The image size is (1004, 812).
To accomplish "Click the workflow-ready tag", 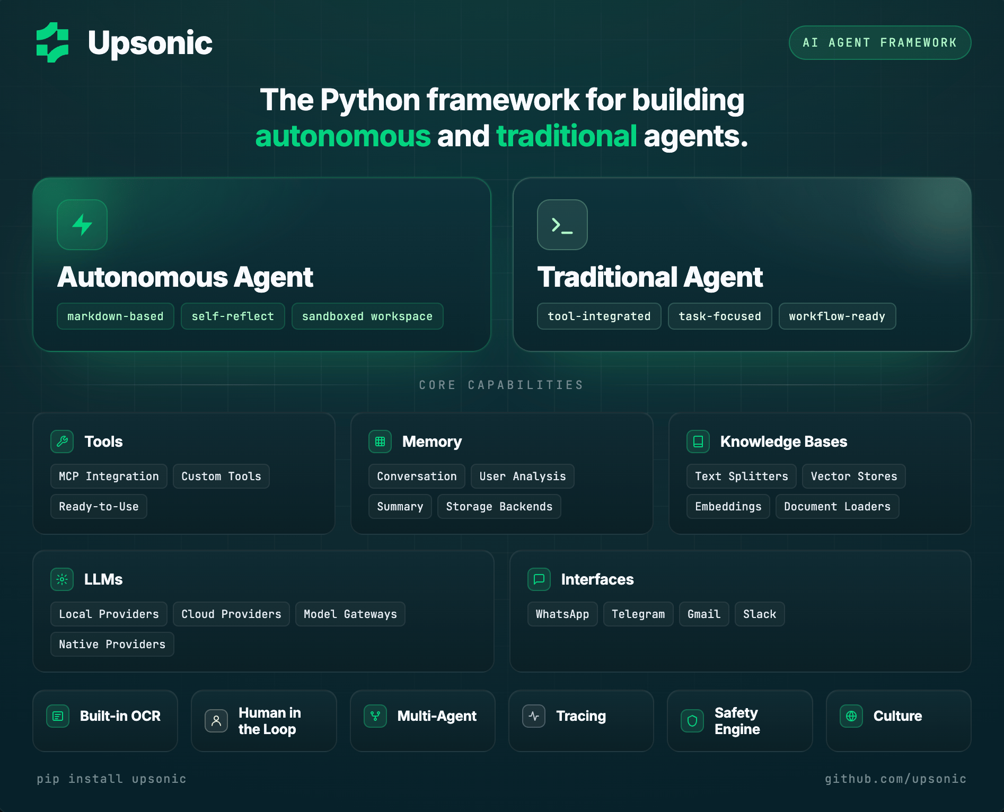I will (837, 316).
